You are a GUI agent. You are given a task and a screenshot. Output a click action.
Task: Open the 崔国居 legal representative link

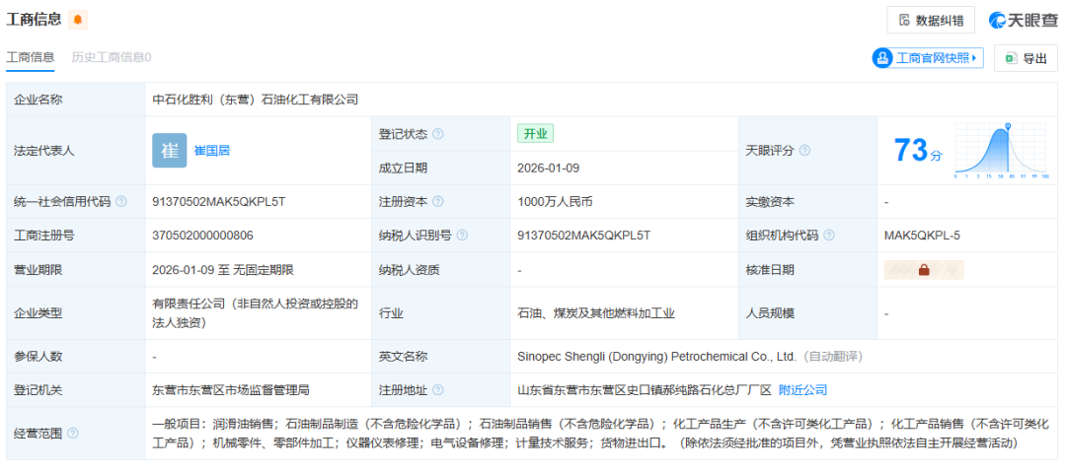(212, 151)
